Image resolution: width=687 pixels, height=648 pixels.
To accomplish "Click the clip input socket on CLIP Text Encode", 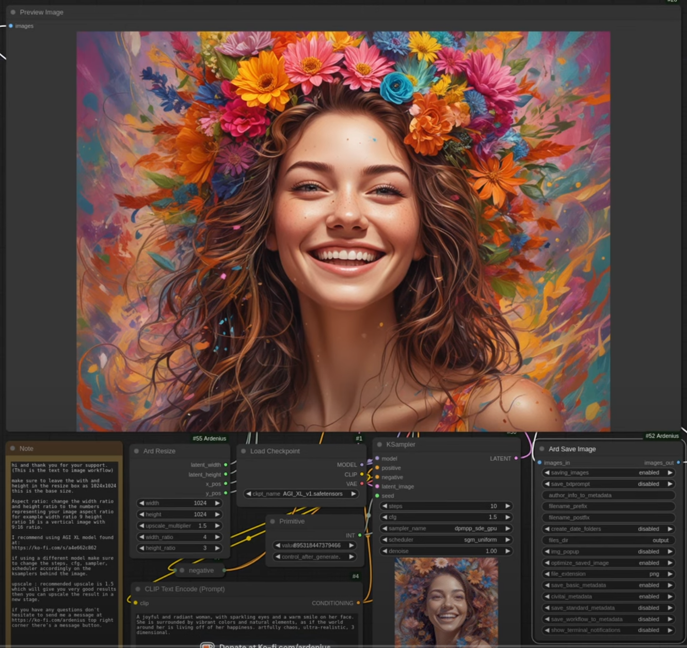I will click(x=135, y=603).
